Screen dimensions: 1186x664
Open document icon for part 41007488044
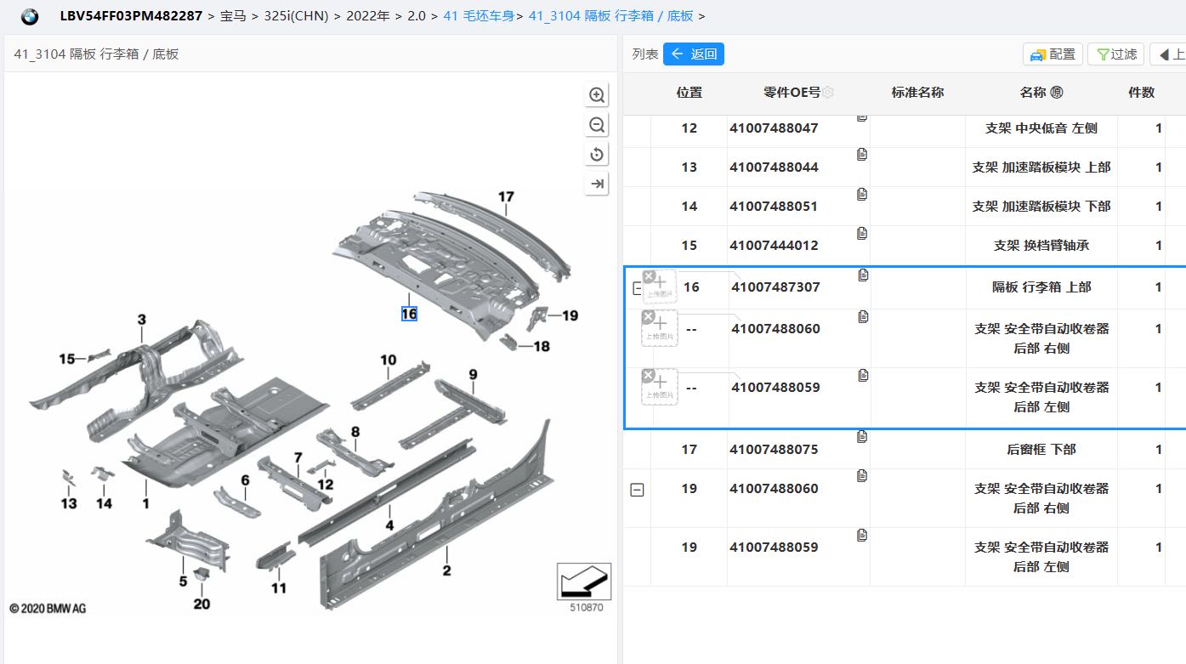pos(862,155)
